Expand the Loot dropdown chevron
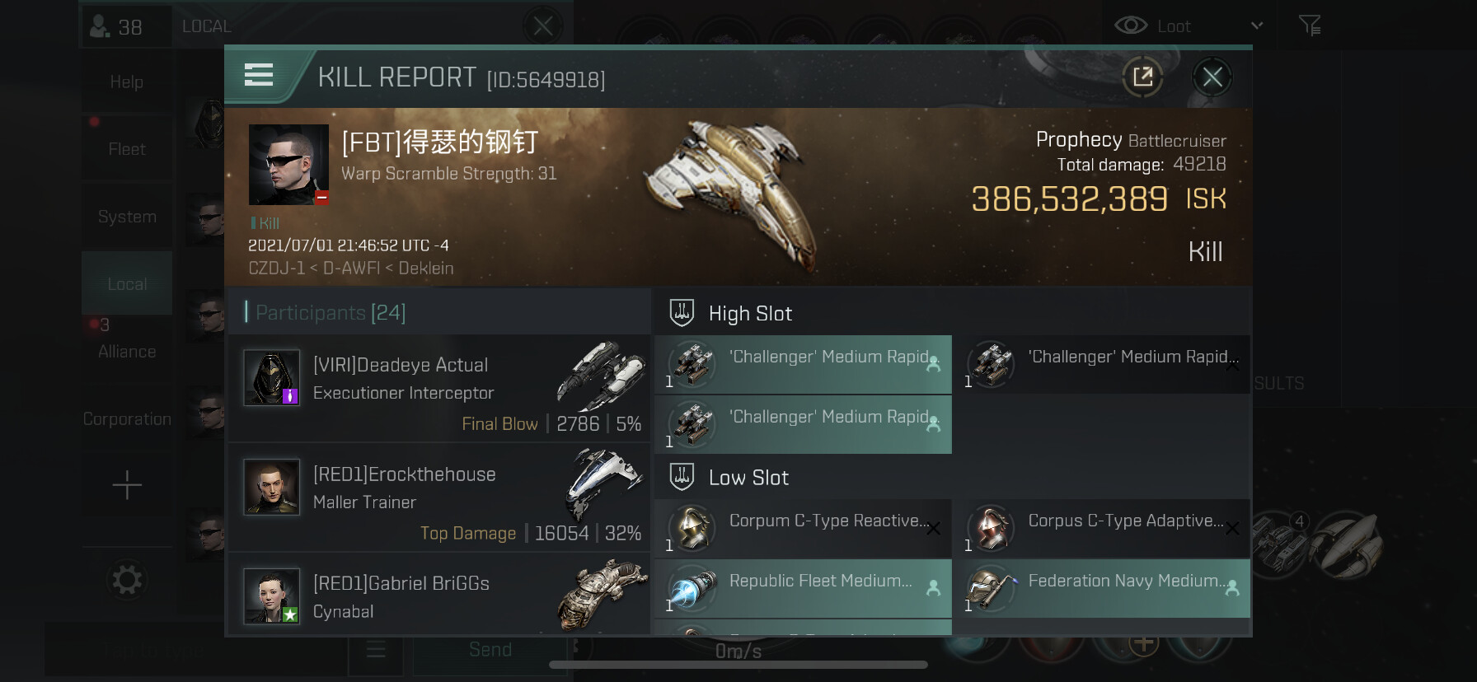The height and width of the screenshot is (682, 1477). 1257,26
